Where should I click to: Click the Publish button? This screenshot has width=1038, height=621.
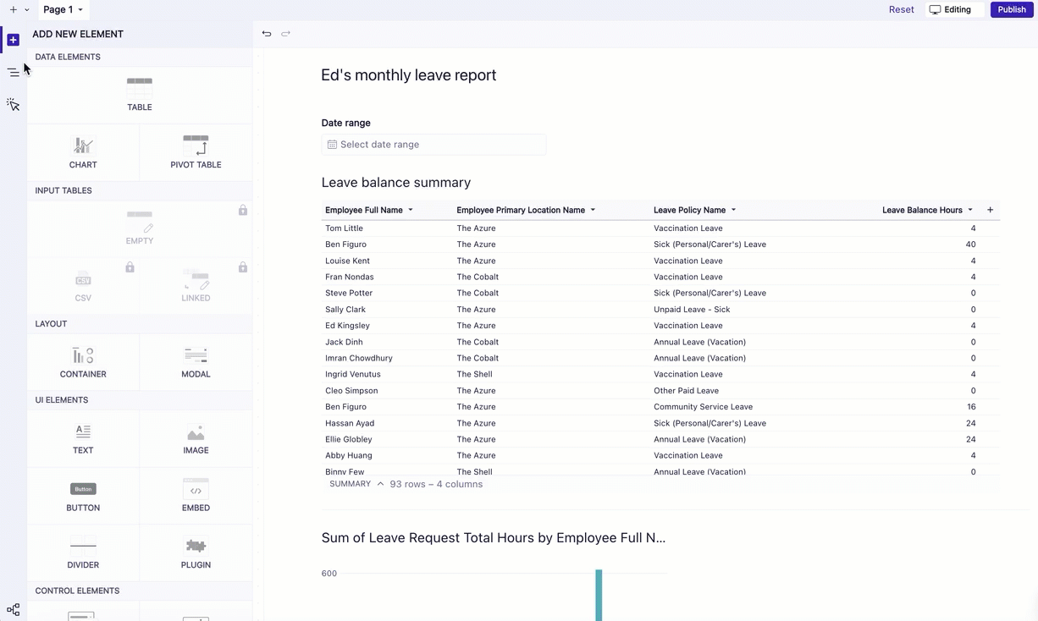1012,9
